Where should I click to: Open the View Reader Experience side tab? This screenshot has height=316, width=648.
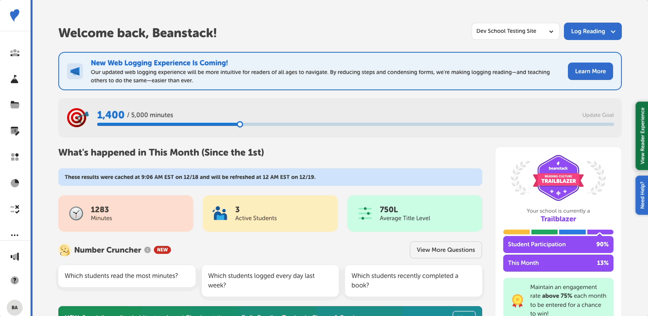642,136
